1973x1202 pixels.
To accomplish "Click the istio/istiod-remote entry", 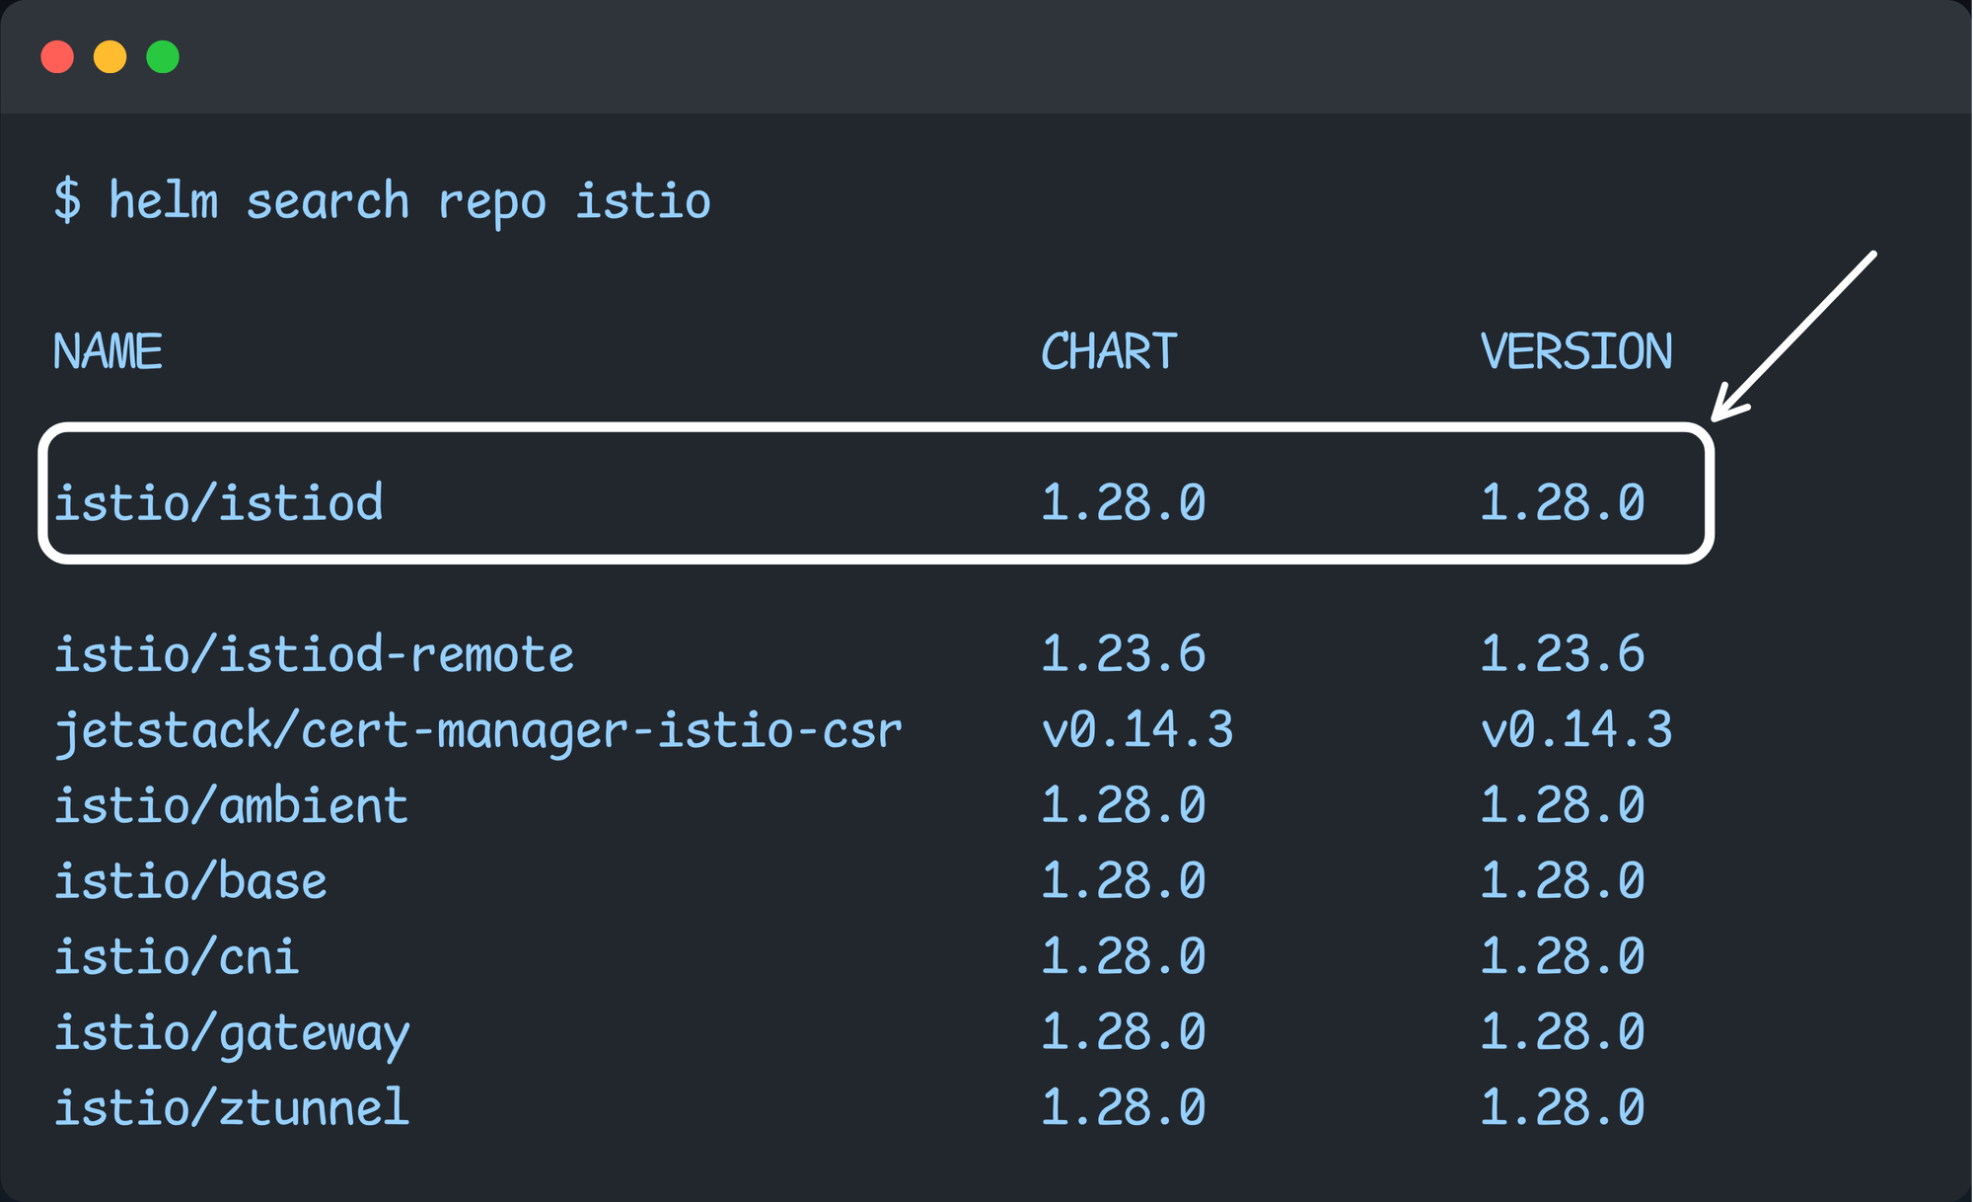I will [x=314, y=653].
